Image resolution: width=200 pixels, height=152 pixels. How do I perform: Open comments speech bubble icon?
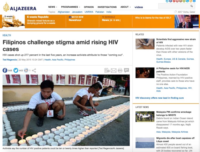tap(126, 70)
